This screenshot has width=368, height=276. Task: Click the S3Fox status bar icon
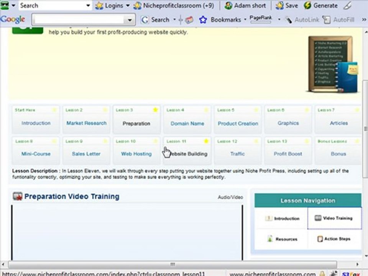[351, 274]
